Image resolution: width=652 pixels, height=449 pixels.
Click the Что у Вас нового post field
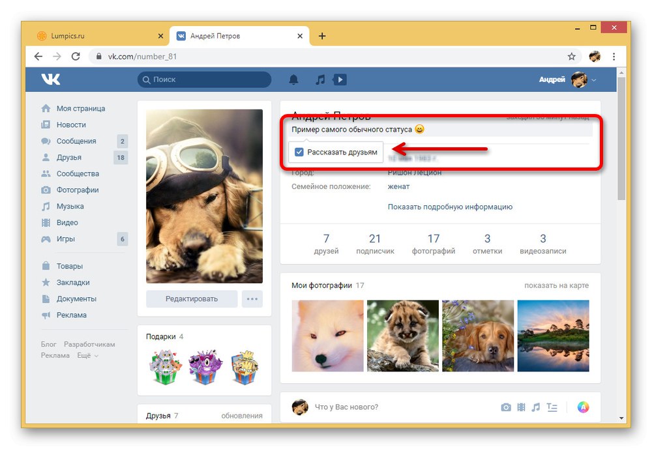(x=346, y=407)
